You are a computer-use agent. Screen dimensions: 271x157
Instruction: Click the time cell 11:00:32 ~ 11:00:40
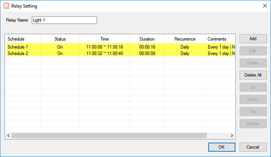coord(105,53)
